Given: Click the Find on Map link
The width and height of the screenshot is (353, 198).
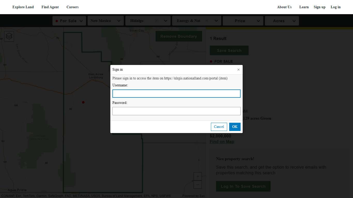Looking at the screenshot, I should [222, 142].
